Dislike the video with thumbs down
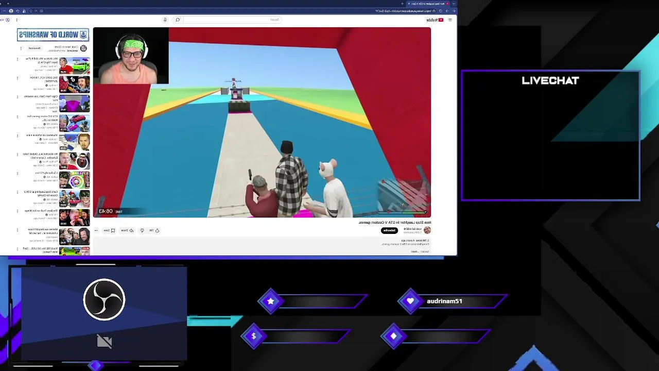Screen dimensions: 659x371 pos(142,230)
